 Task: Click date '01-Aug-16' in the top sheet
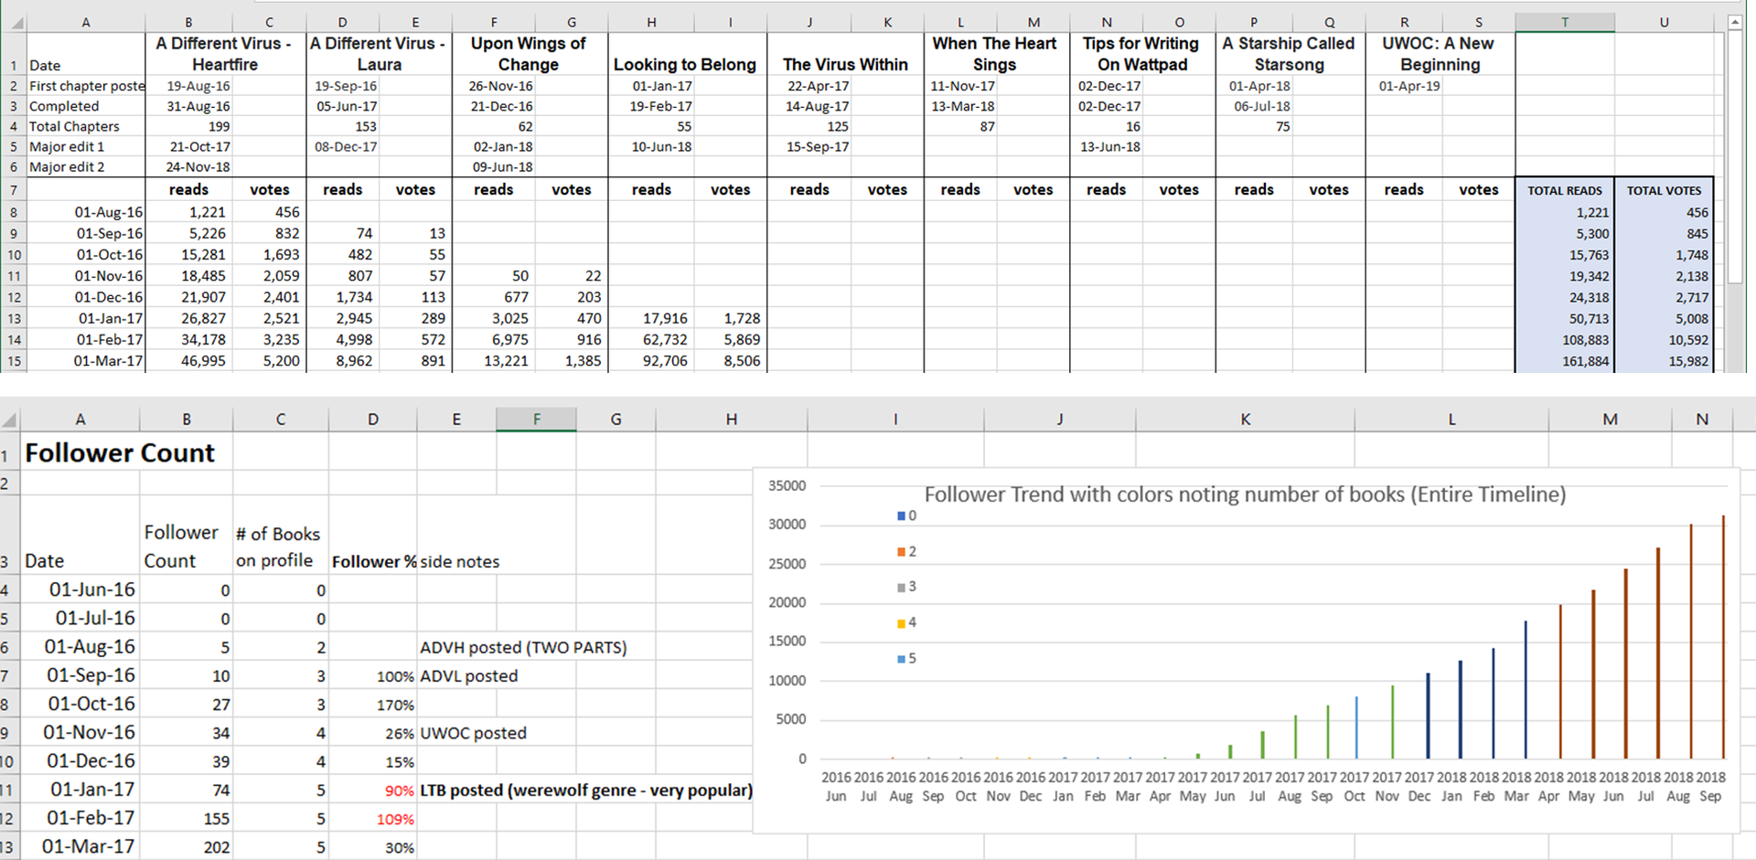pos(86,212)
